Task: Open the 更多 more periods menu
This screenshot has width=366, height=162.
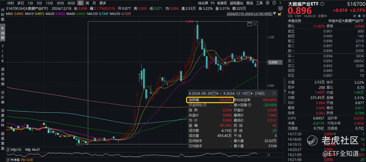Action: coord(103,3)
